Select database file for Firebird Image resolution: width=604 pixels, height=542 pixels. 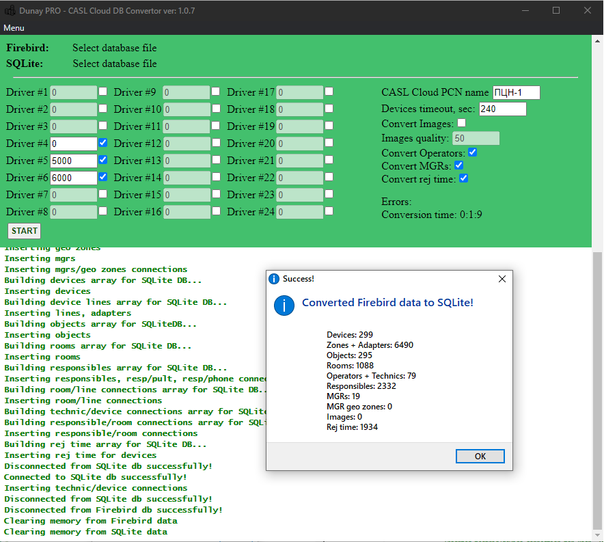114,48
